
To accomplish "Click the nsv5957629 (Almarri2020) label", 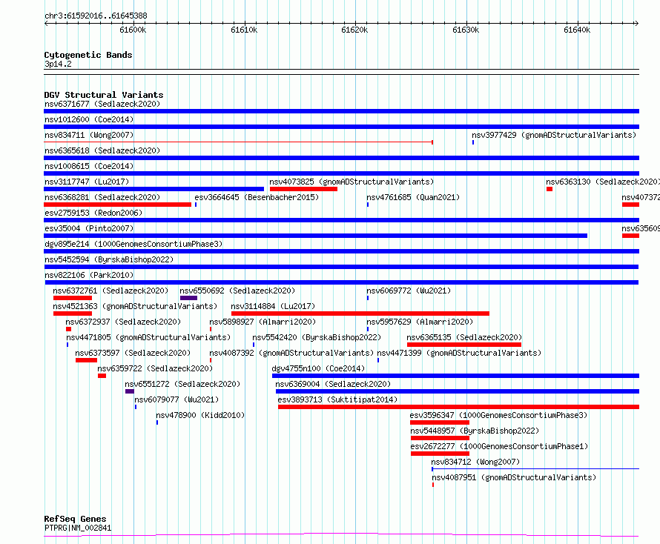I will [420, 322].
